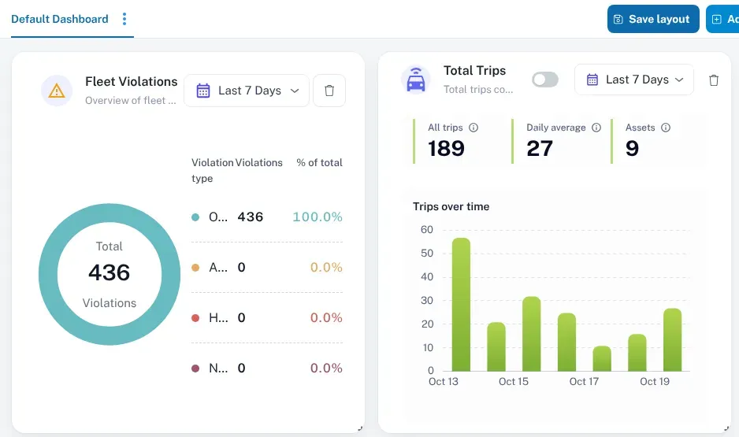Click the Oct 13 bar in the trips chart
The image size is (739, 437).
[x=461, y=305]
